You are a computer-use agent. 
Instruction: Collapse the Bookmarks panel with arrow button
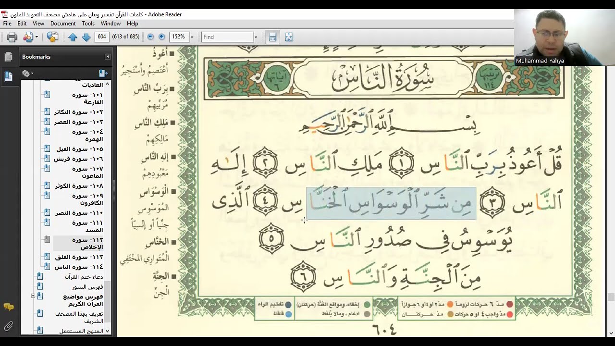108,57
